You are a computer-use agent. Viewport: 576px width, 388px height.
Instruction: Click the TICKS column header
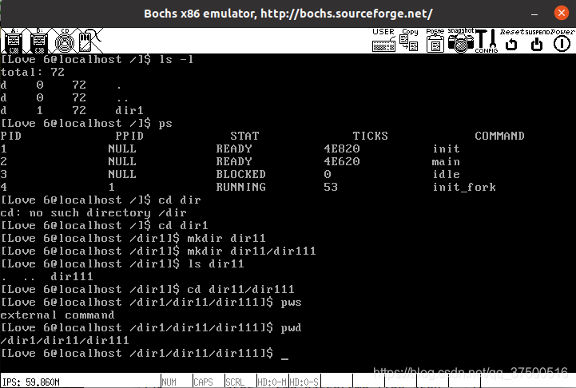(x=371, y=137)
